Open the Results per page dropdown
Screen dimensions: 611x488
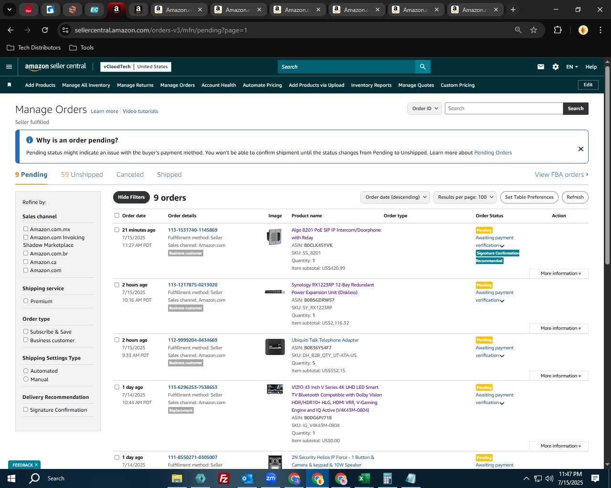(465, 197)
